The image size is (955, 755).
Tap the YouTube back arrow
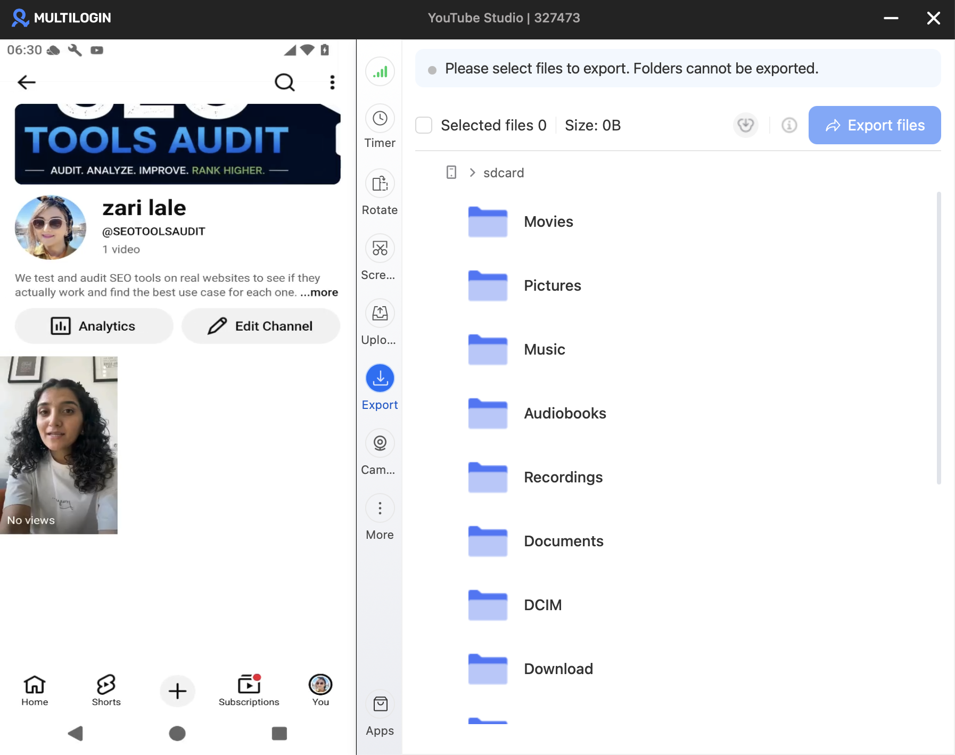(27, 82)
